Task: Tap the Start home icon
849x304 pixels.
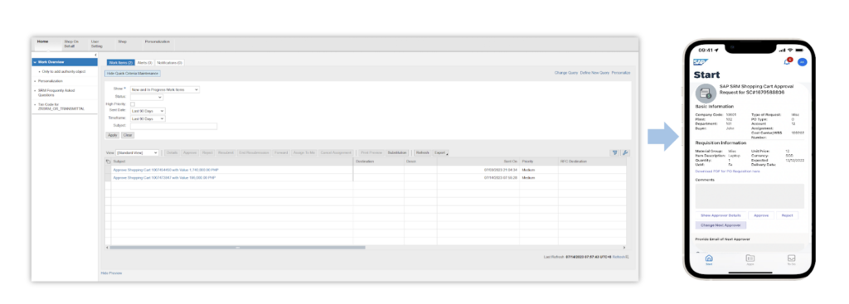Action: tap(709, 259)
